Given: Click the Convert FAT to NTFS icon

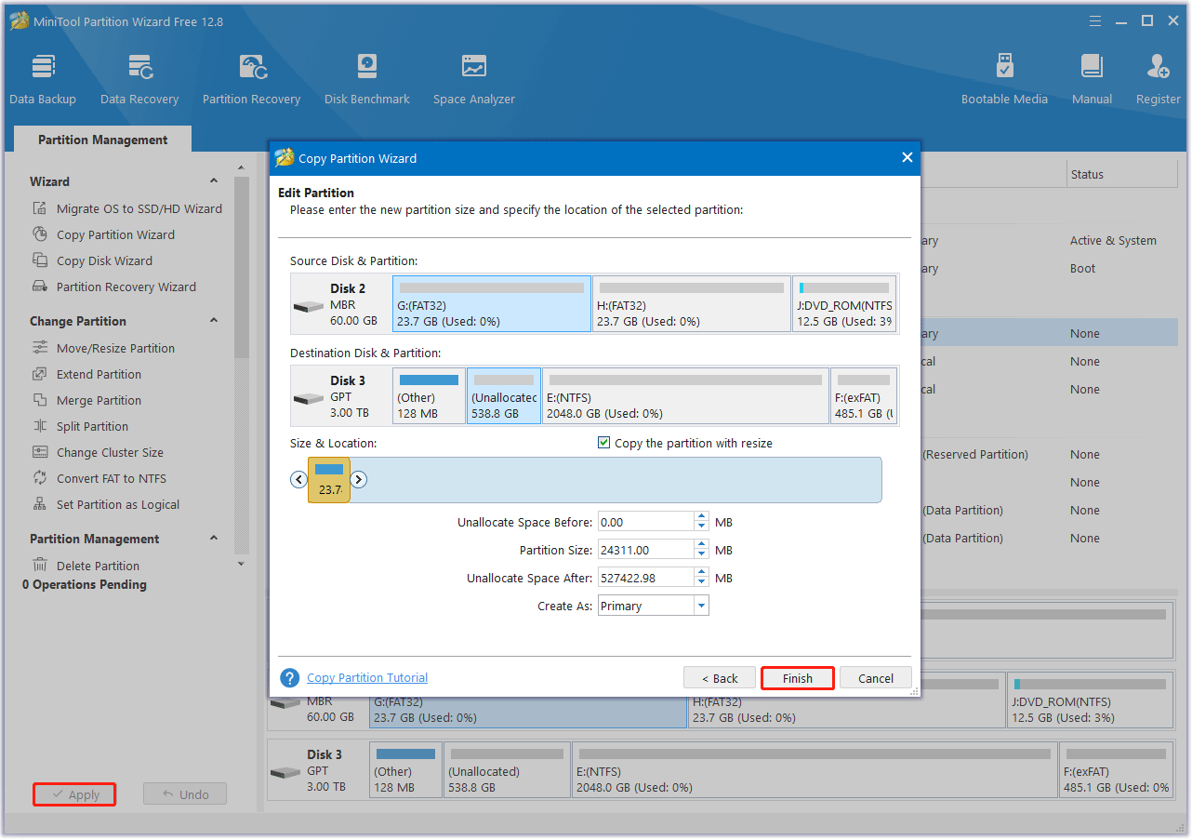Looking at the screenshot, I should tap(40, 478).
